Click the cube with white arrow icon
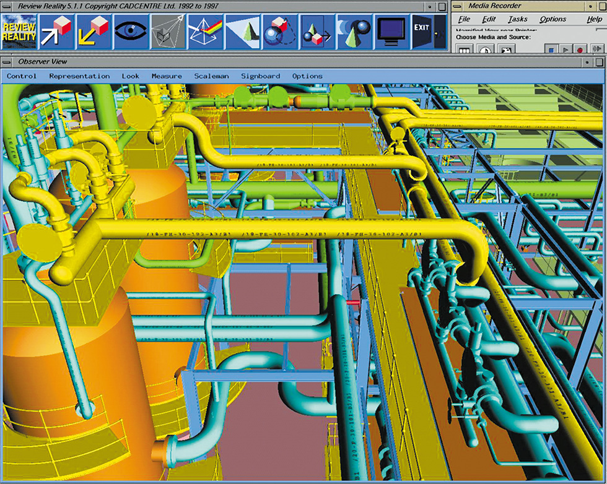Viewport: 607px width, 484px height. (56, 31)
